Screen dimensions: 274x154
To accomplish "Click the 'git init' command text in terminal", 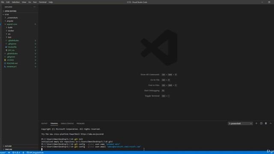I will tap(79, 139).
